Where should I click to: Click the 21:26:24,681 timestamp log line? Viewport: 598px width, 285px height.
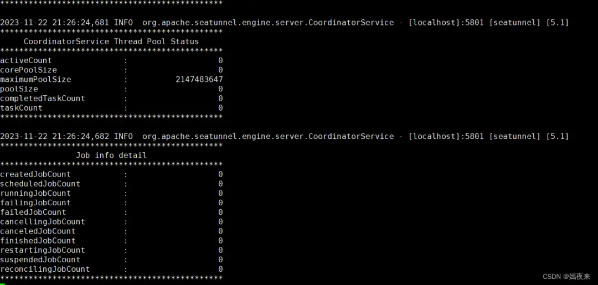coord(285,23)
